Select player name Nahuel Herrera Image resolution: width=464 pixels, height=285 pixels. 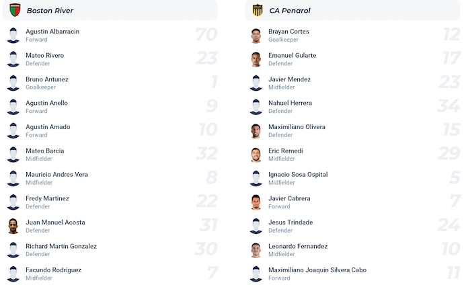tap(290, 104)
